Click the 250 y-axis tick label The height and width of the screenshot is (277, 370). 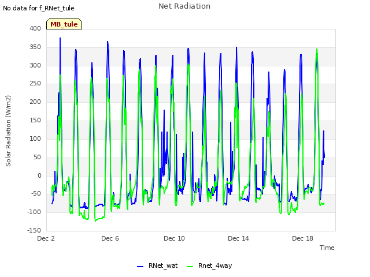[x=35, y=83]
